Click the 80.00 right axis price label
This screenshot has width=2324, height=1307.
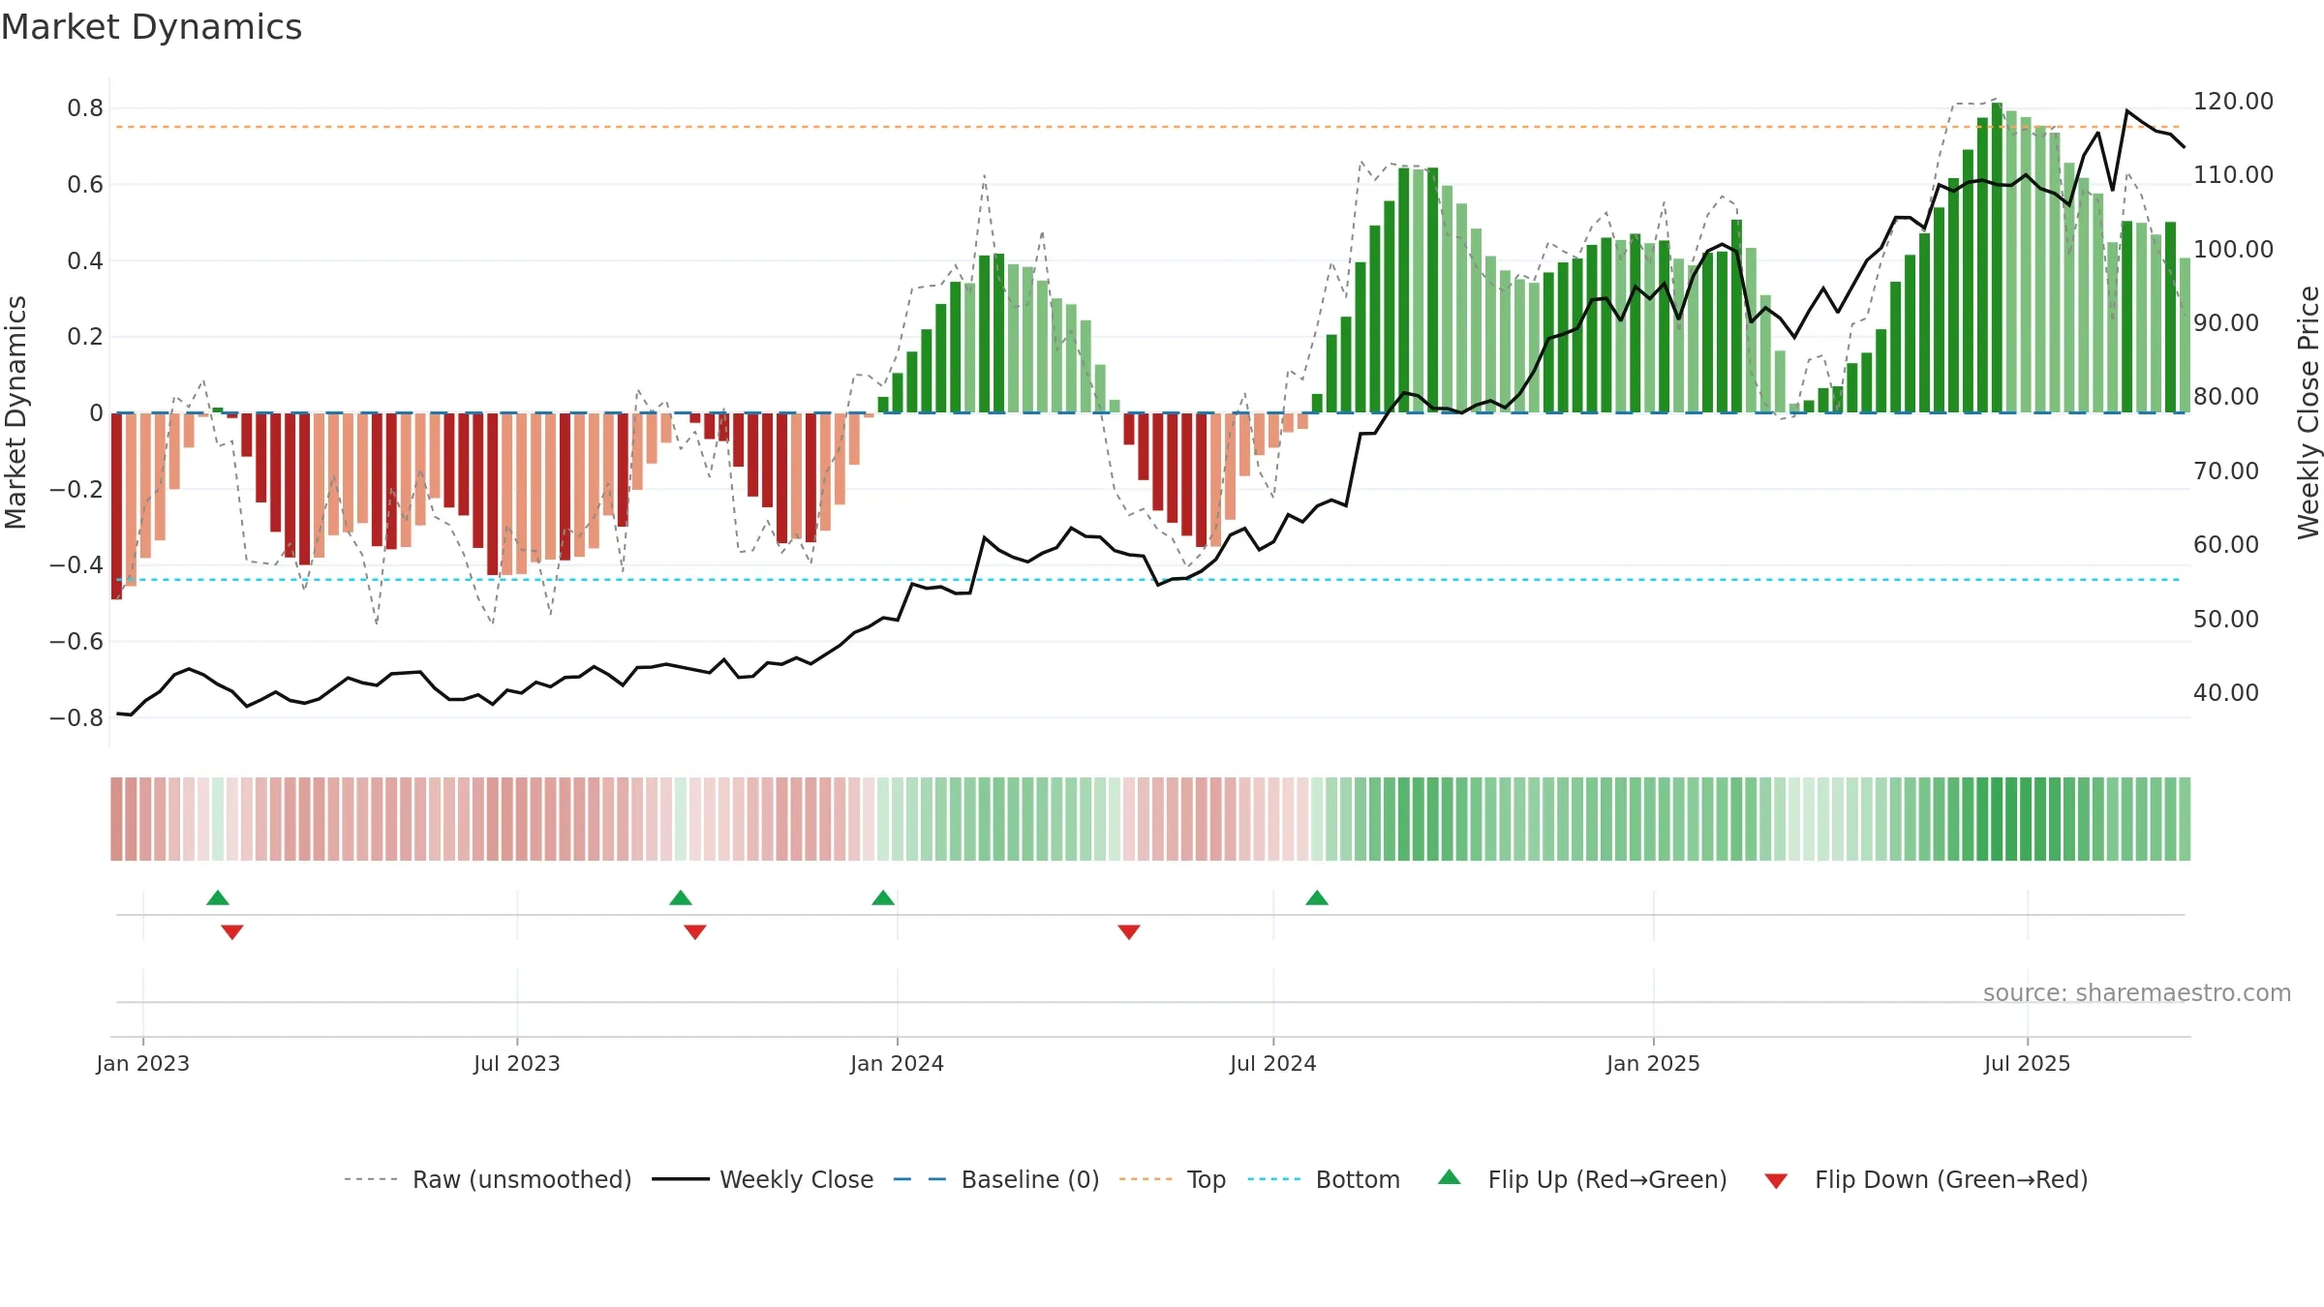pos(2225,397)
